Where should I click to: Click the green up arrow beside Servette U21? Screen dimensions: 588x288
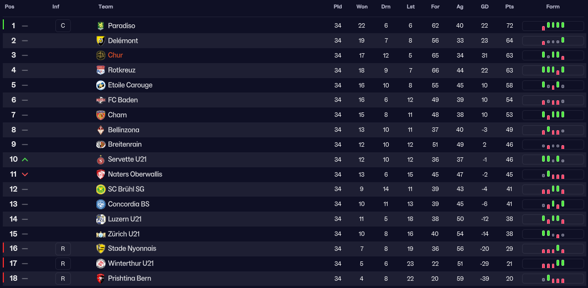click(x=25, y=160)
